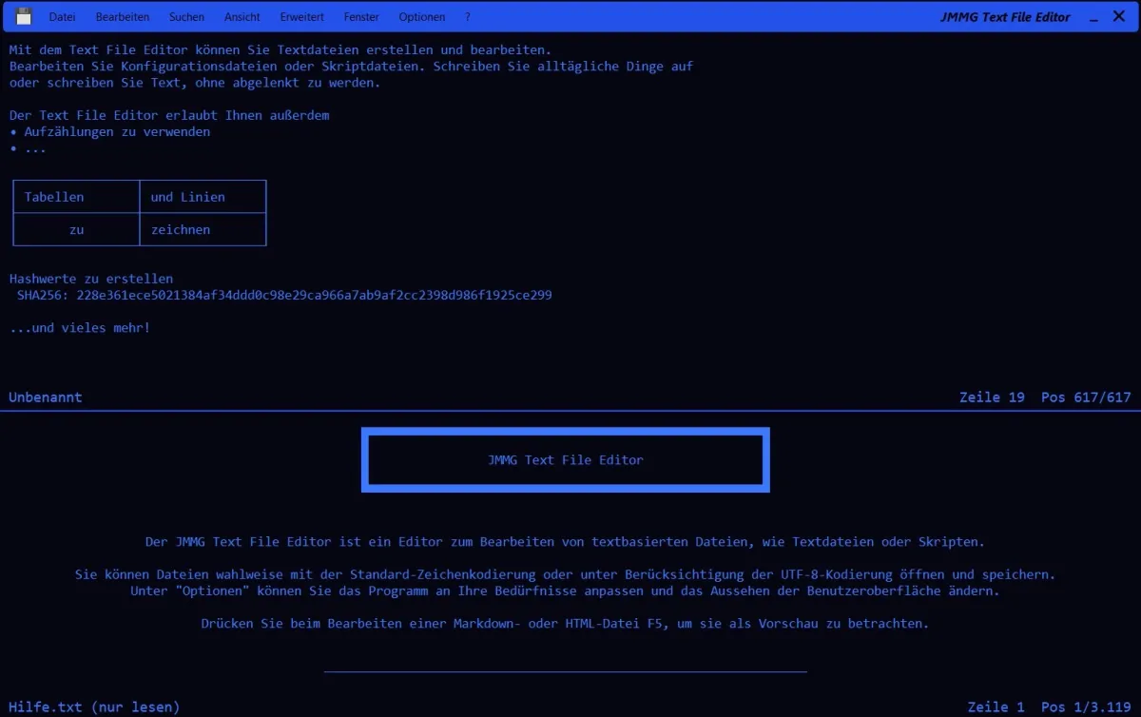Viewport: 1141px width, 717px height.
Task: Open the Suchen menu
Action: 186,17
